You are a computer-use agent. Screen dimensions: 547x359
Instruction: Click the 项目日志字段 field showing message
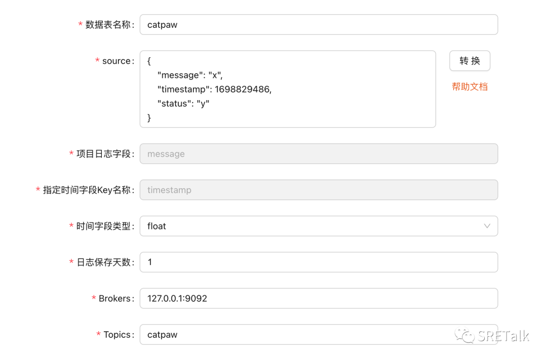[319, 154]
